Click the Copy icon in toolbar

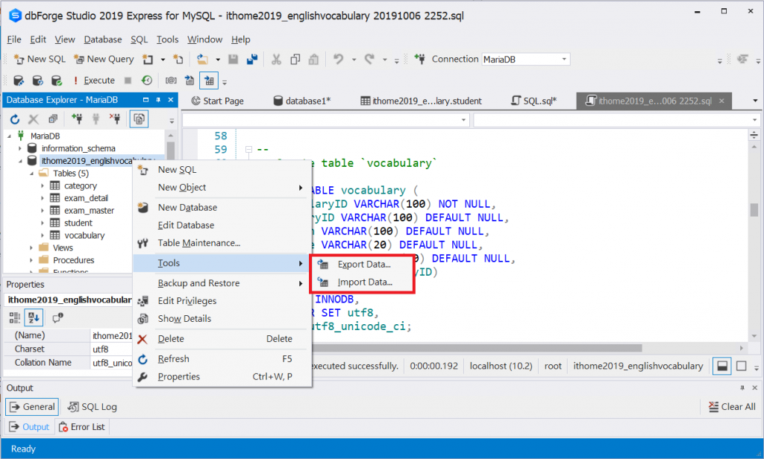click(x=295, y=60)
